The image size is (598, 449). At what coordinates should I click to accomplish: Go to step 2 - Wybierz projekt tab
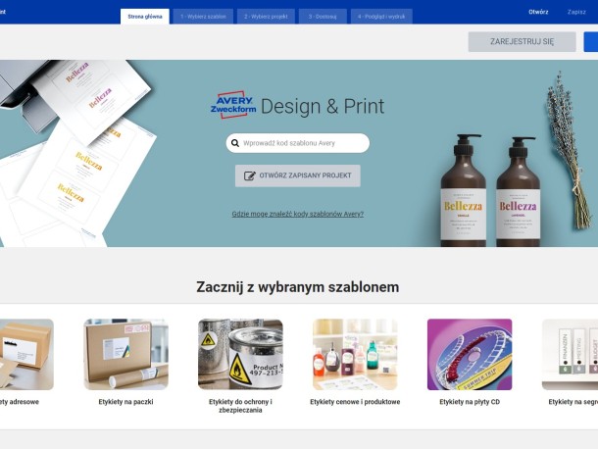click(x=266, y=17)
